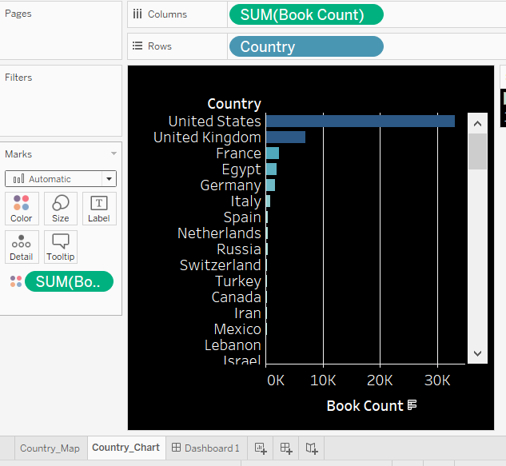Click the Rows shelf icon
506x466 pixels.
[x=137, y=46]
